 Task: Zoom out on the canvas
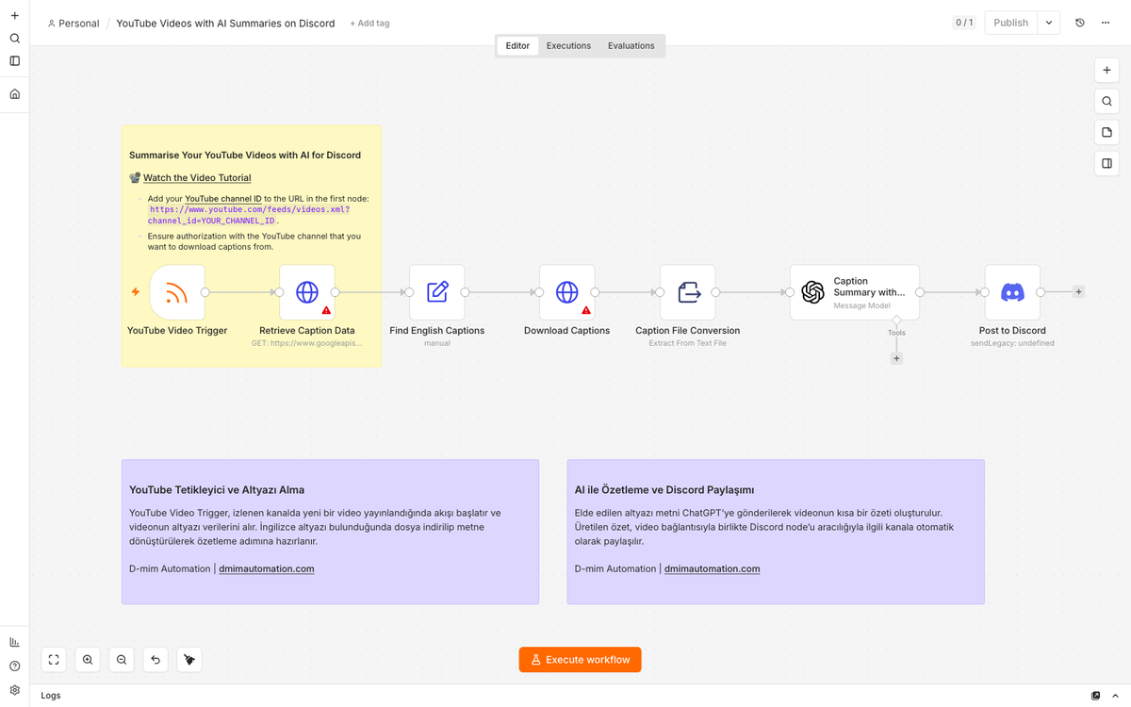[122, 660]
